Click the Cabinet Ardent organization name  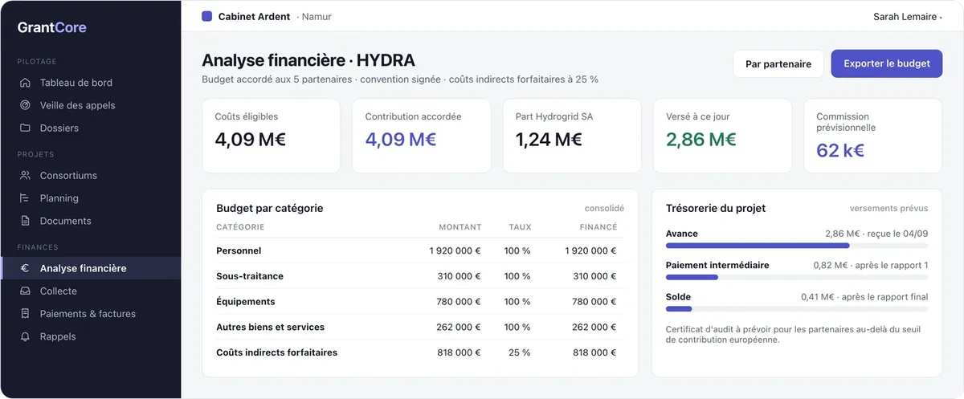[x=254, y=16]
